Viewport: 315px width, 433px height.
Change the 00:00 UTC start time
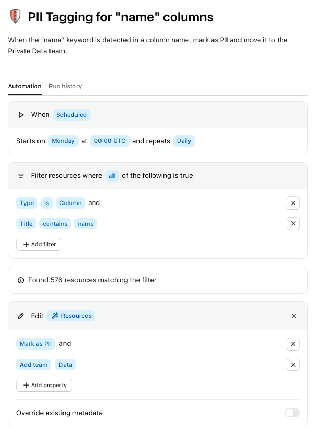coord(110,141)
